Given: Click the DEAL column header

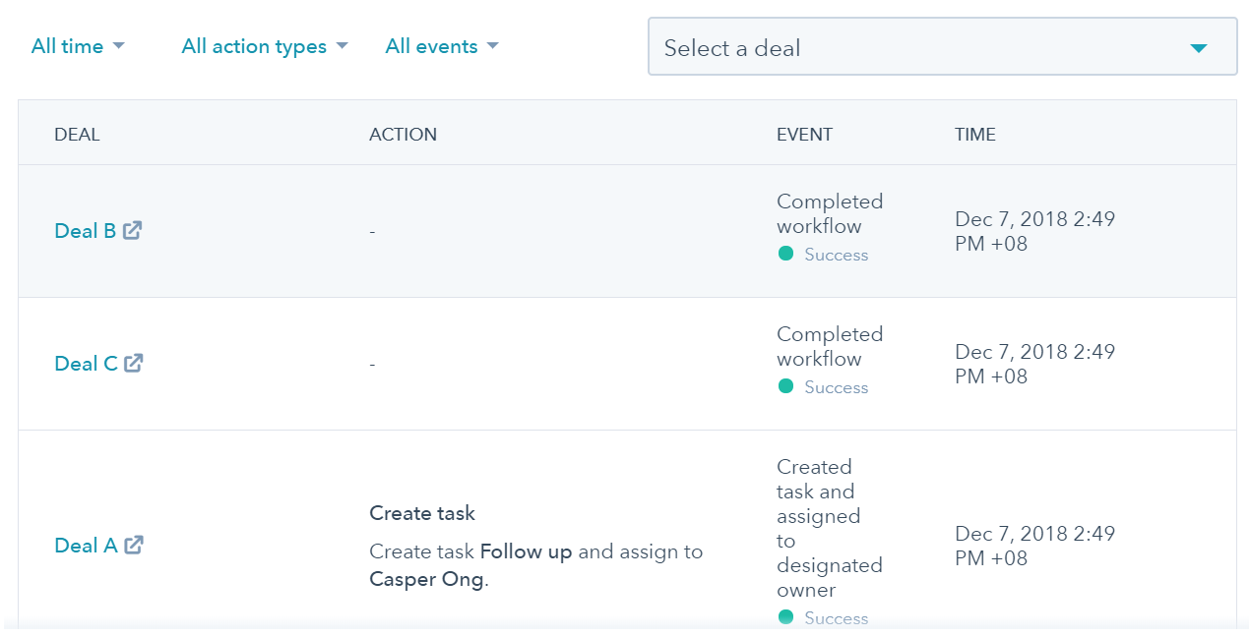Looking at the screenshot, I should [x=77, y=135].
